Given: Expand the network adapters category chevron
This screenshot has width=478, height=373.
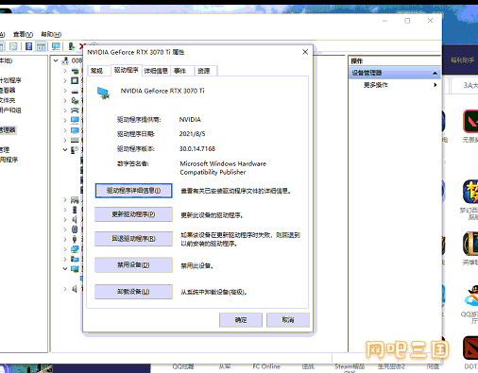Looking at the screenshot, I should (x=65, y=249).
